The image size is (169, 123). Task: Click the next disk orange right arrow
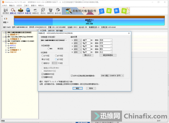pos(7,19)
